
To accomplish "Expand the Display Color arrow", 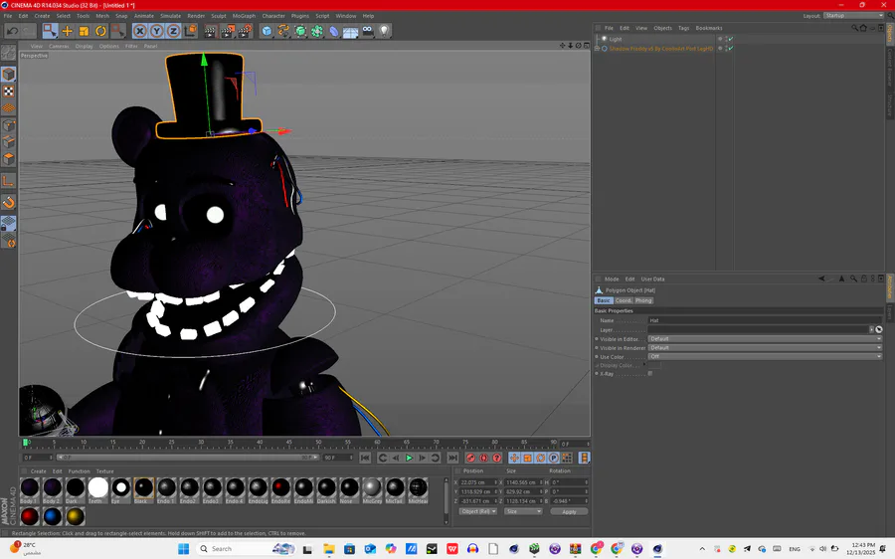I will (644, 365).
